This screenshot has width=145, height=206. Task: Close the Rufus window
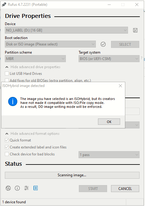pos(137,5)
